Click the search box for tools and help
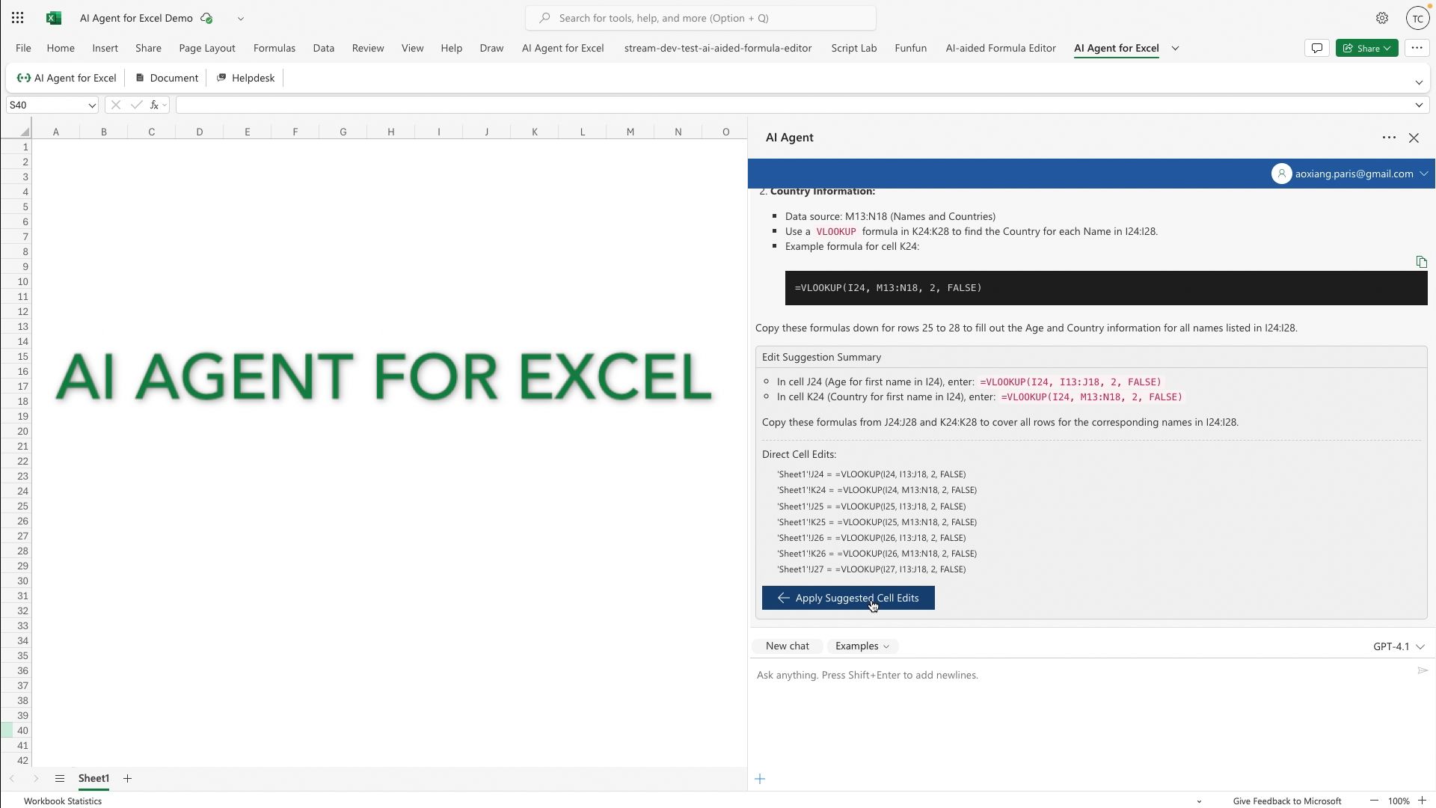1436x808 pixels. tap(701, 18)
